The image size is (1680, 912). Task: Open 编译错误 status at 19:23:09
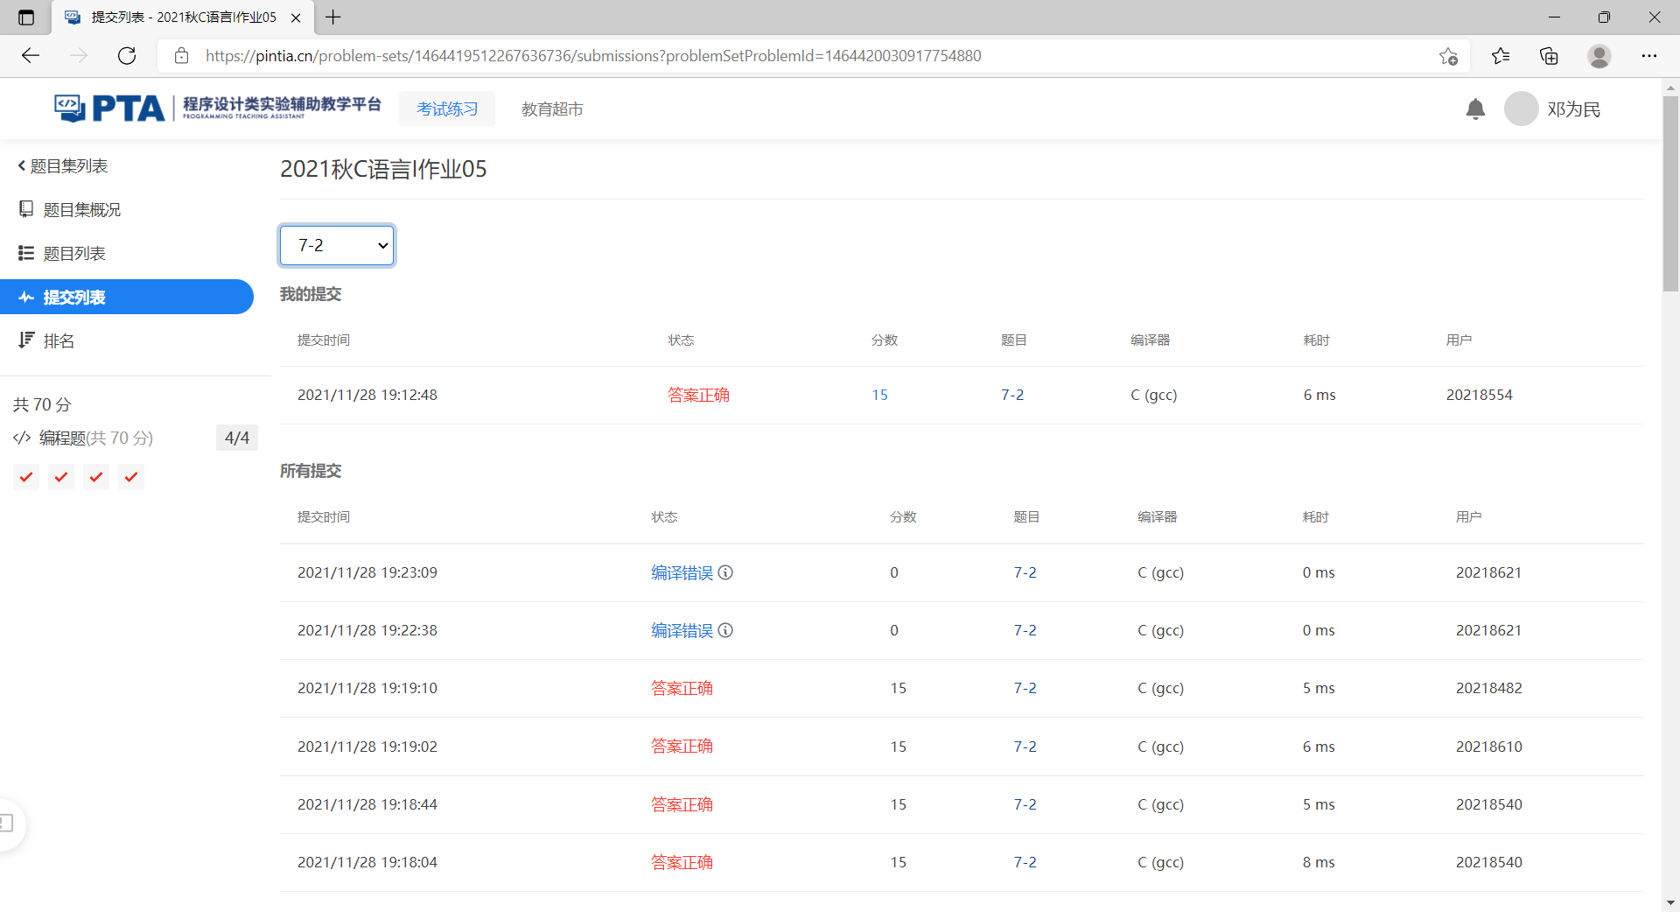(682, 572)
